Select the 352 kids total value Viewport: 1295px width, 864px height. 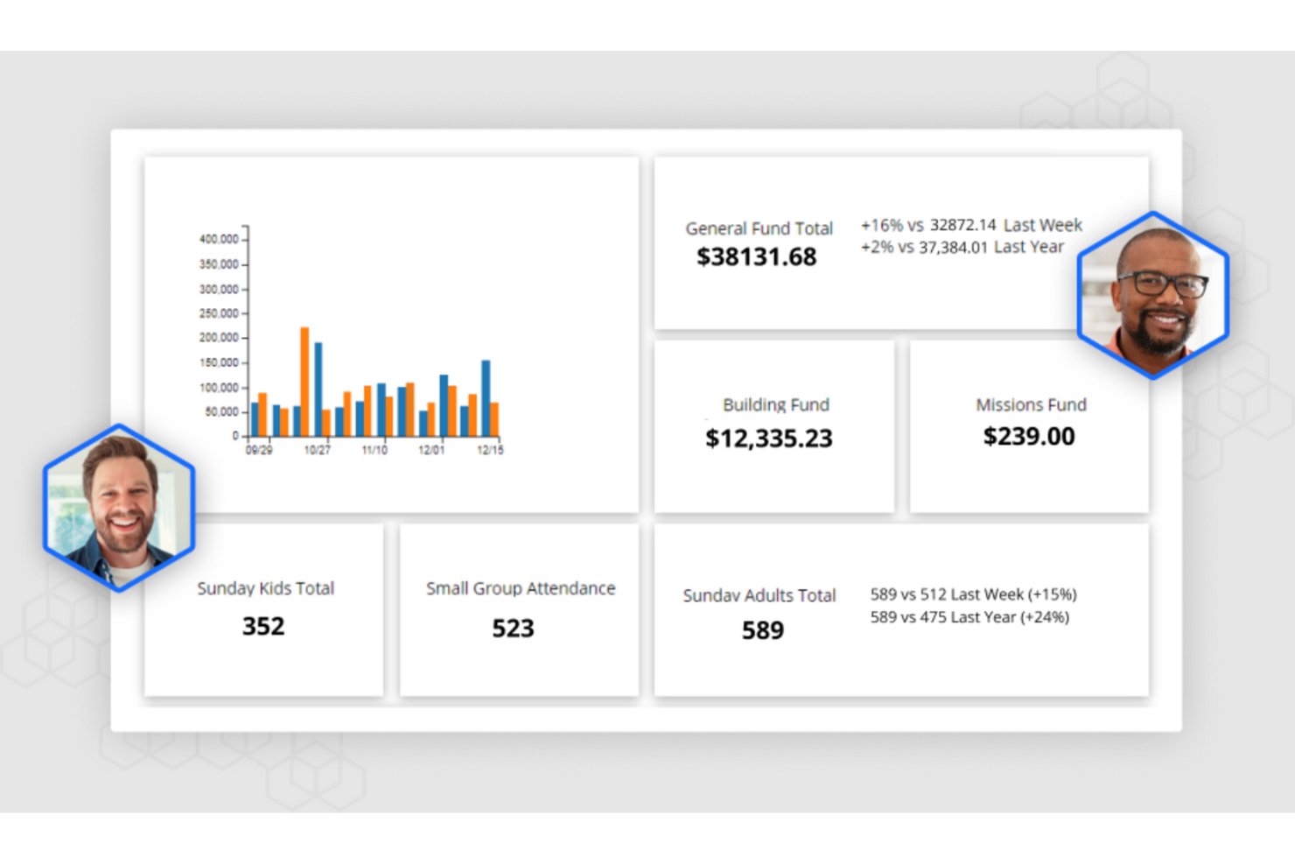pos(263,627)
